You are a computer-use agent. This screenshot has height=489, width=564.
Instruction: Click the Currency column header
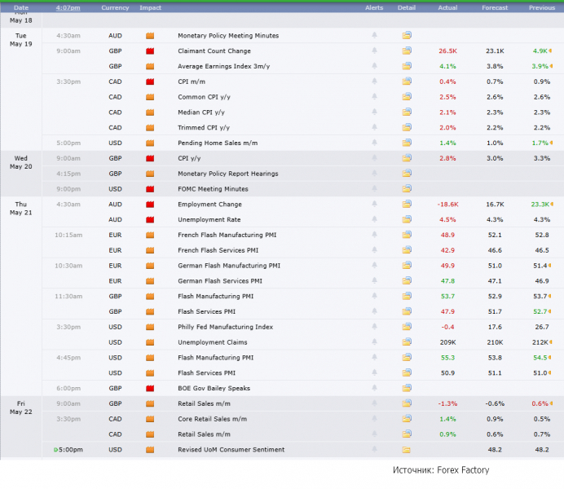point(115,7)
